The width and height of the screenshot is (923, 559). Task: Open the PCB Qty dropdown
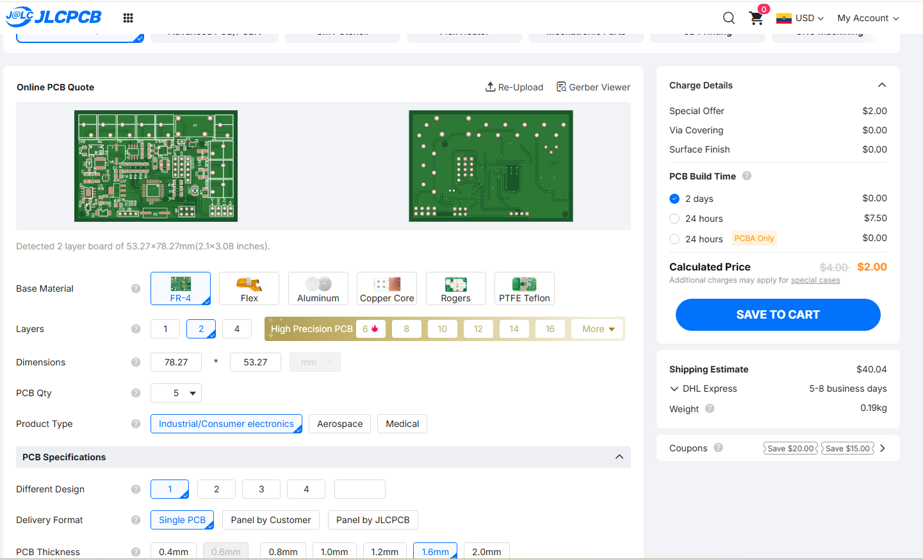click(x=176, y=393)
